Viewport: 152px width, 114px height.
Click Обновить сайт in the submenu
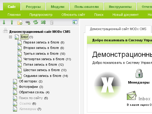tap(73, 15)
